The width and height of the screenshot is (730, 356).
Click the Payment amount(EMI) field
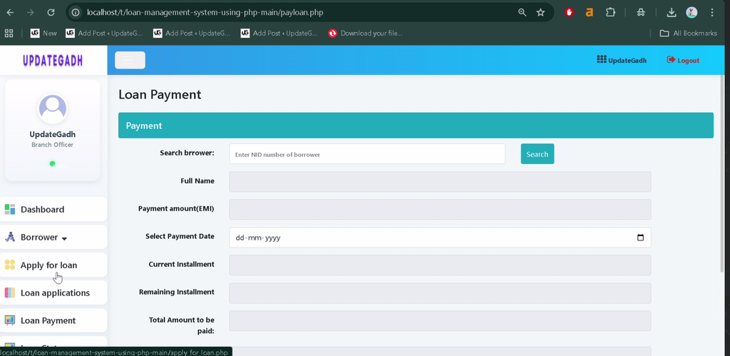(440, 210)
